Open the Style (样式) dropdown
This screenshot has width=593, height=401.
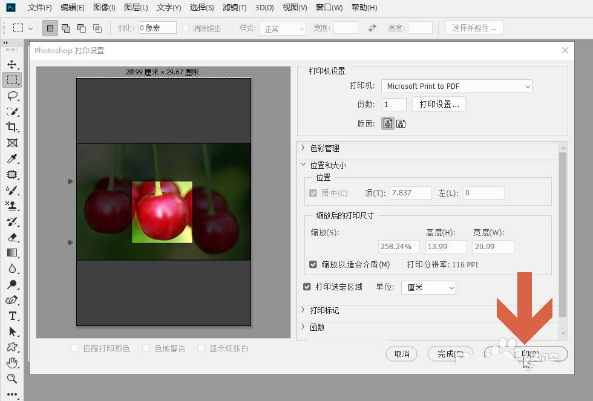click(x=283, y=28)
